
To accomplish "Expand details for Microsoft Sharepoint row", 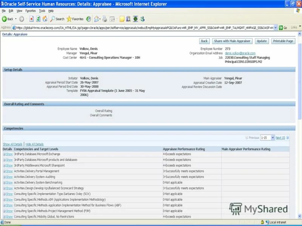I will (x=8, y=165).
